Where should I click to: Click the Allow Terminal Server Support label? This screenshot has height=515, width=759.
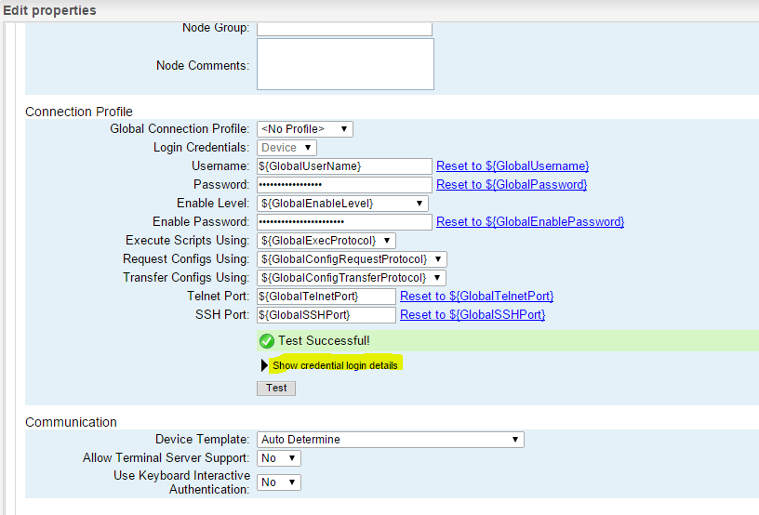(x=166, y=457)
